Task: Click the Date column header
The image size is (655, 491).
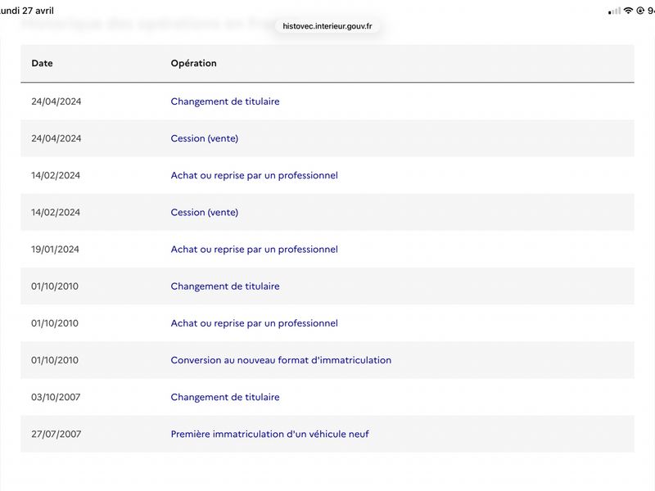Action: click(x=42, y=63)
